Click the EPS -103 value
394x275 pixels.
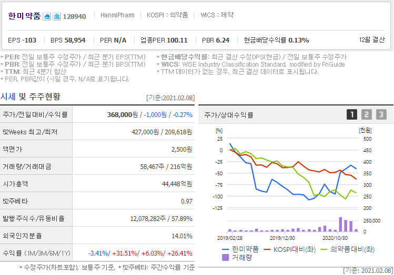click(22, 40)
